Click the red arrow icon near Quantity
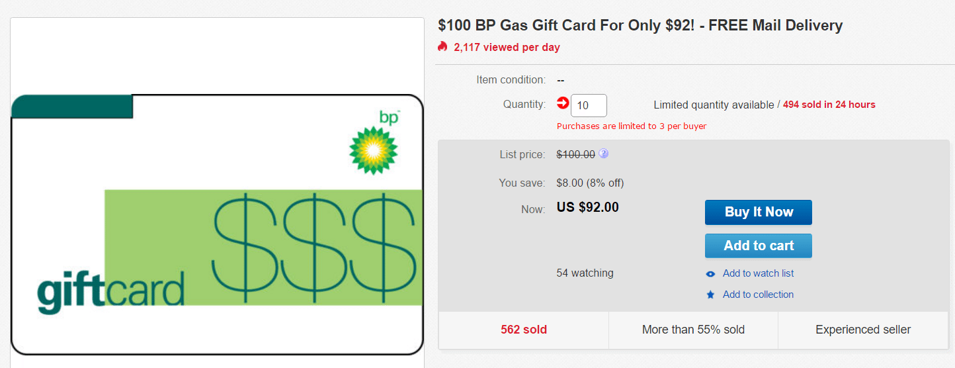 (562, 103)
